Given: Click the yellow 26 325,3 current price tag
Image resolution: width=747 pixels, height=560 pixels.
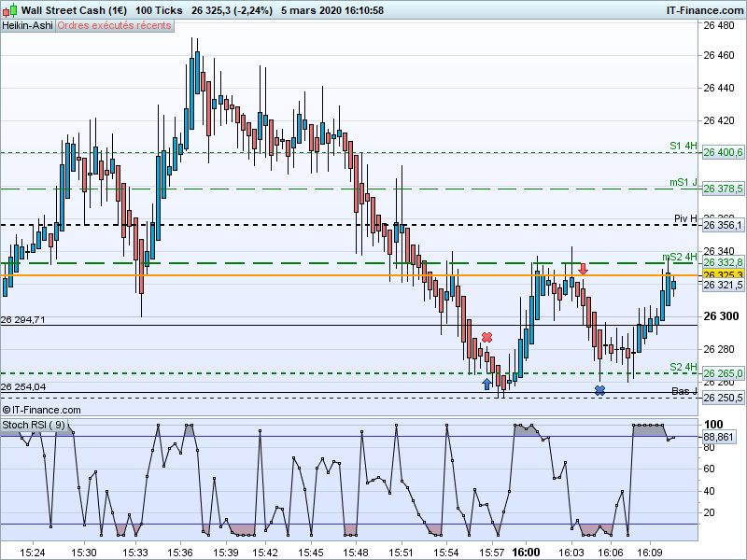Looking at the screenshot, I should click(723, 274).
